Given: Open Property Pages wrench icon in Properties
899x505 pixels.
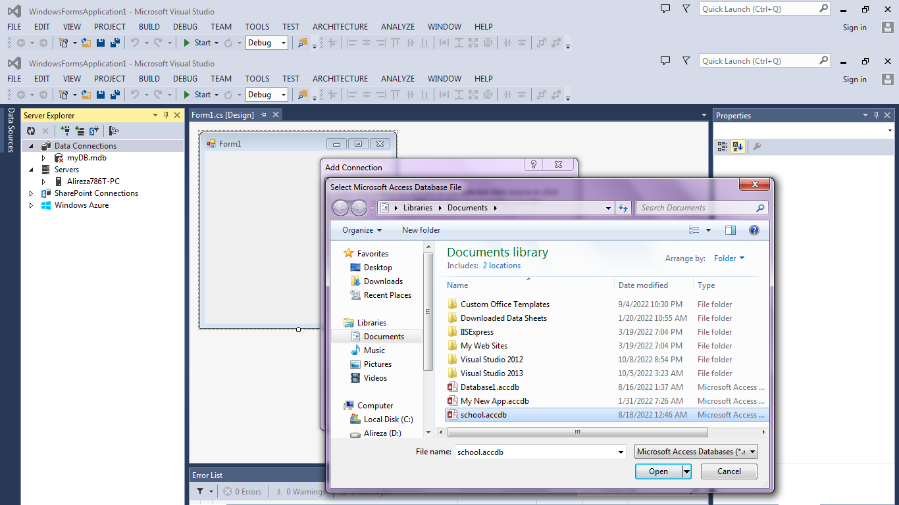Looking at the screenshot, I should point(757,147).
